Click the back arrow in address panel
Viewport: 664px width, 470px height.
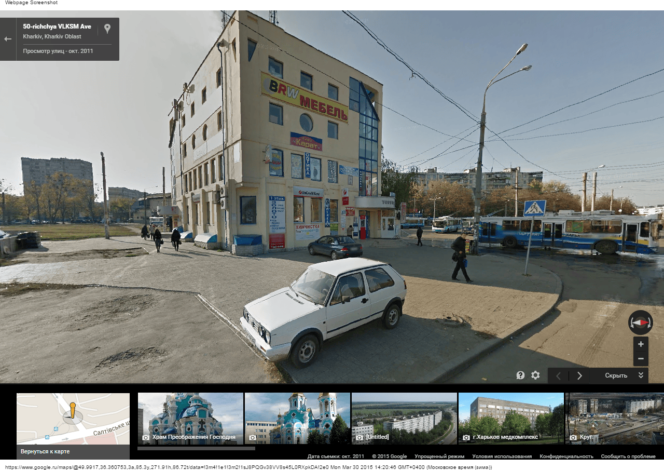click(x=8, y=39)
